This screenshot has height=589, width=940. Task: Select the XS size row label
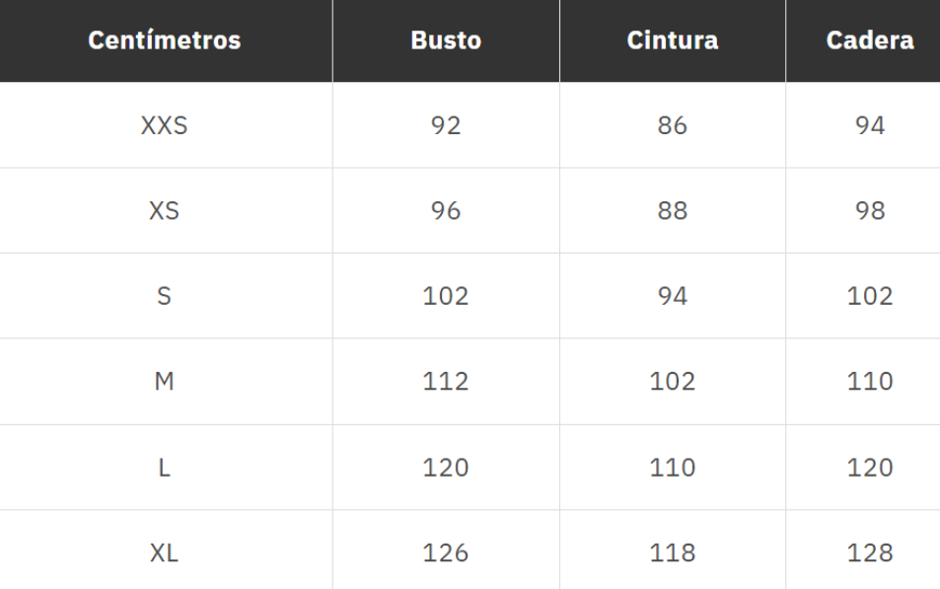point(165,211)
